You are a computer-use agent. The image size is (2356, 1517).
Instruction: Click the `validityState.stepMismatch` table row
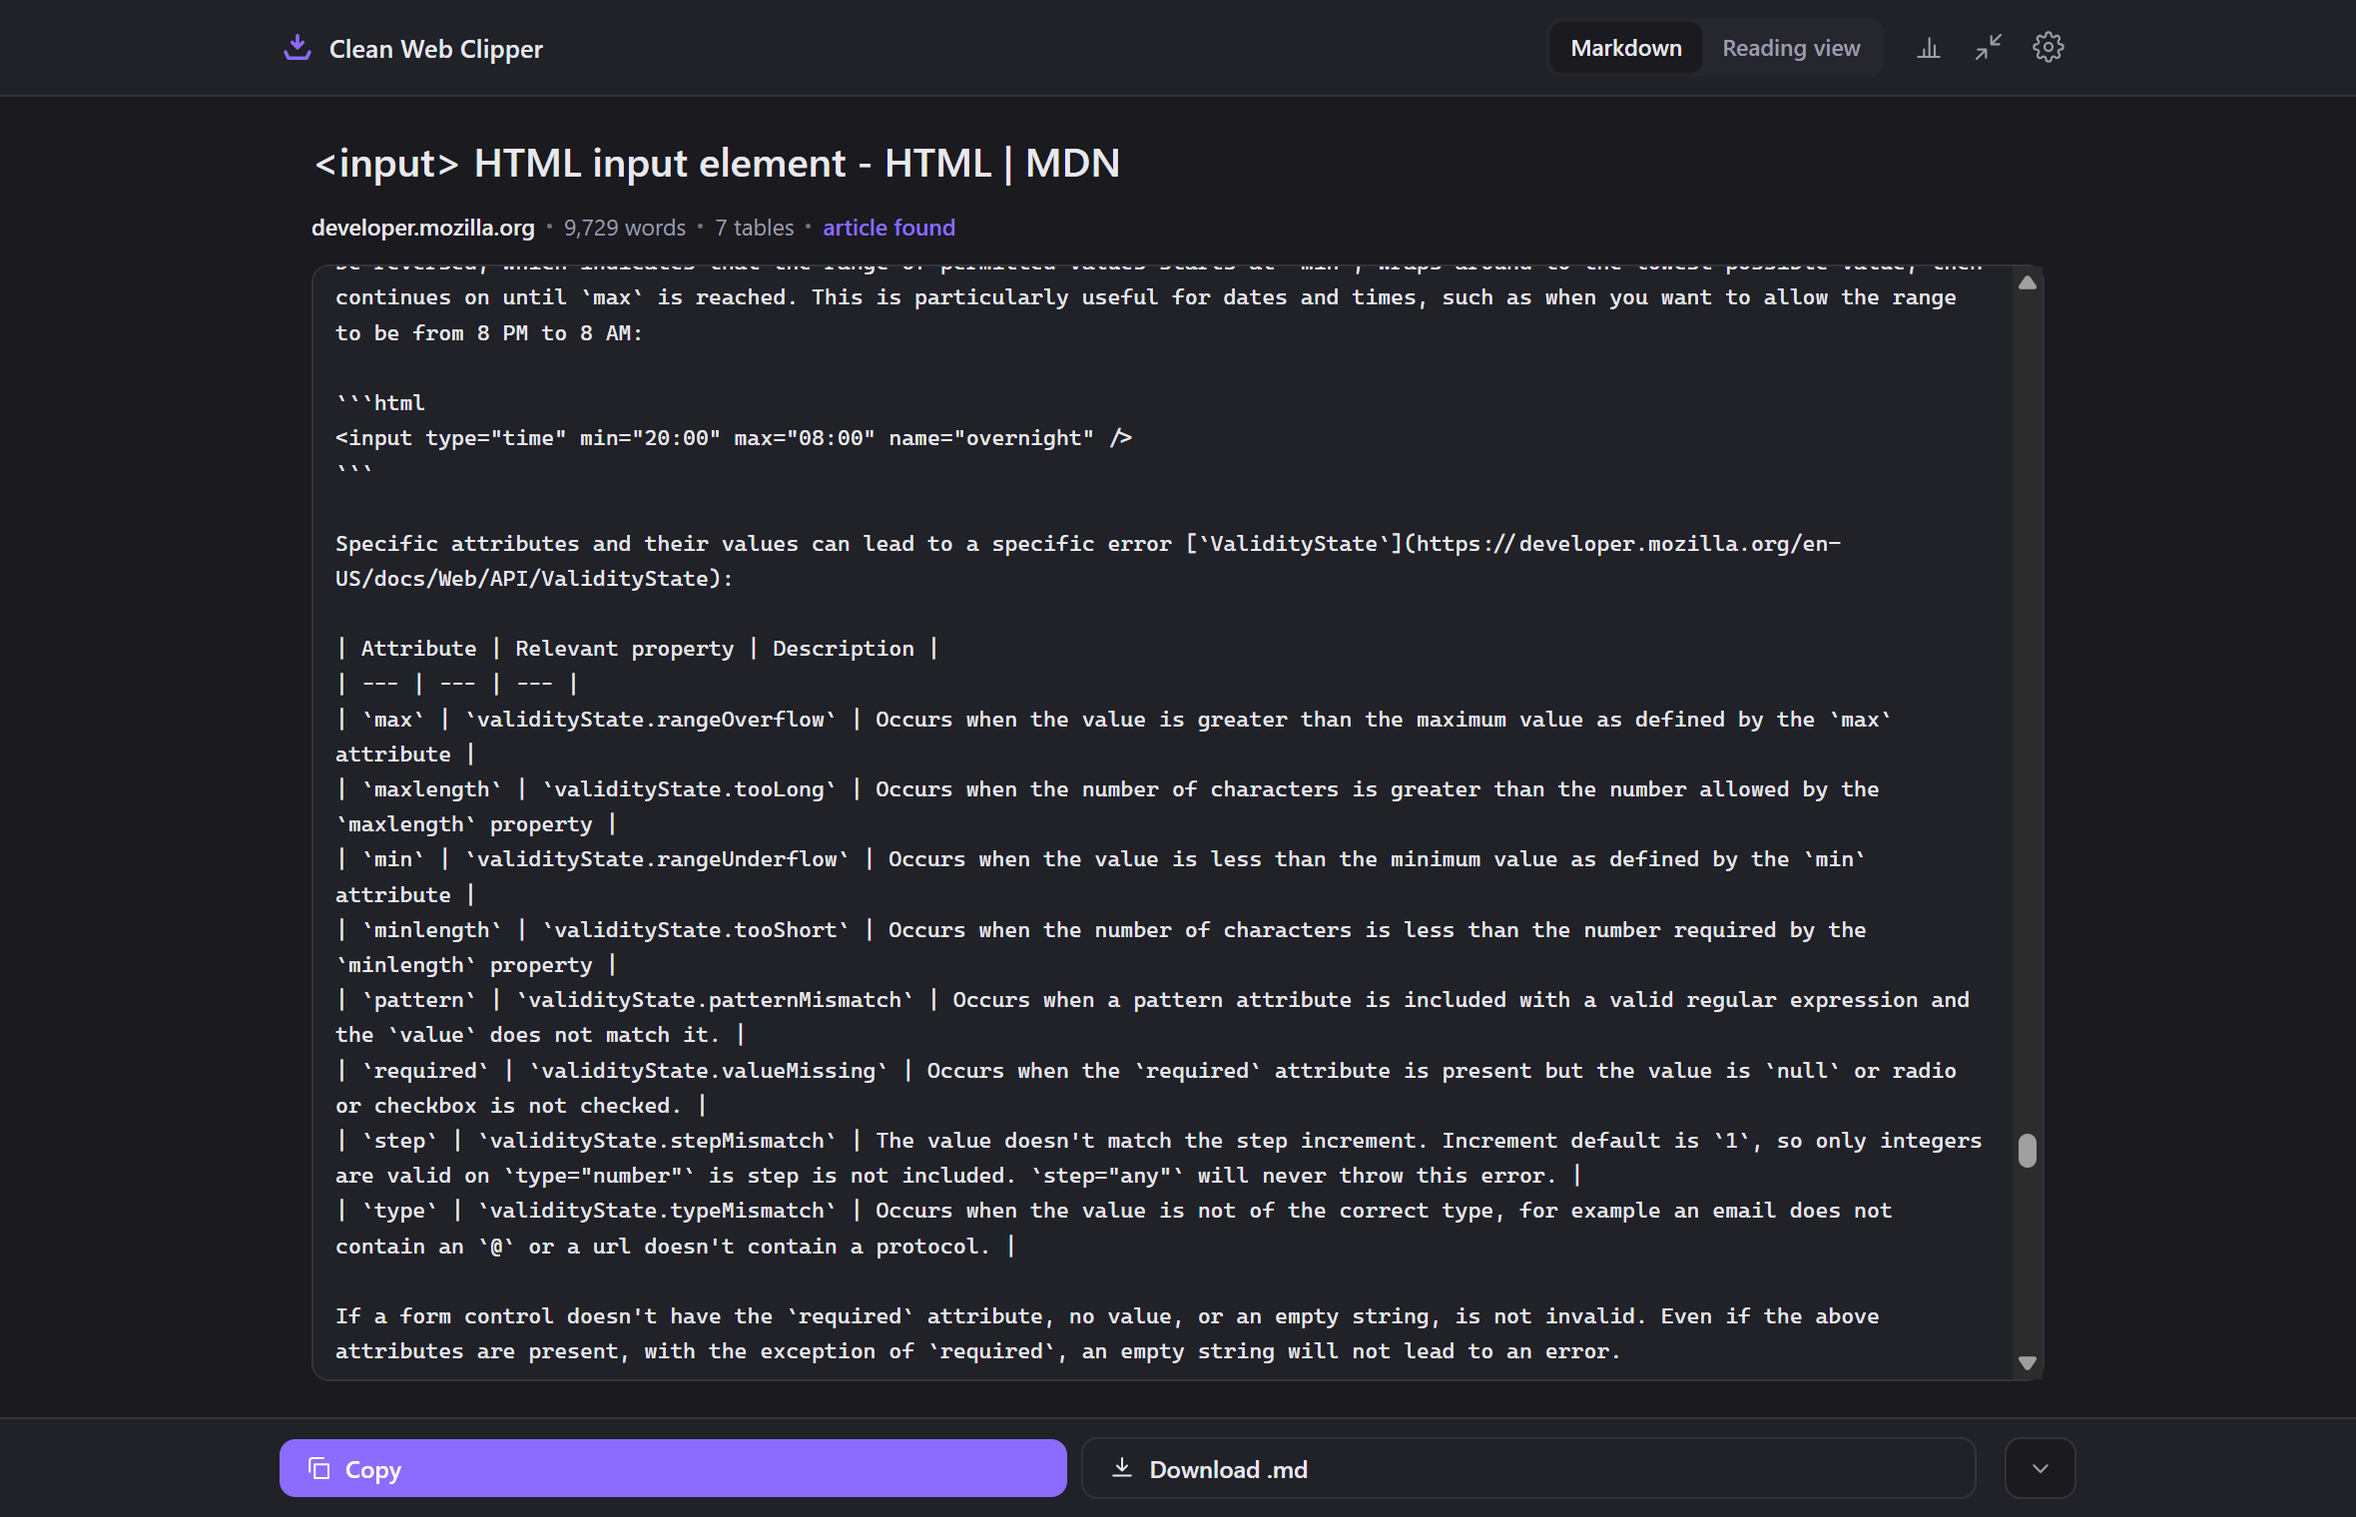pos(1158,1158)
